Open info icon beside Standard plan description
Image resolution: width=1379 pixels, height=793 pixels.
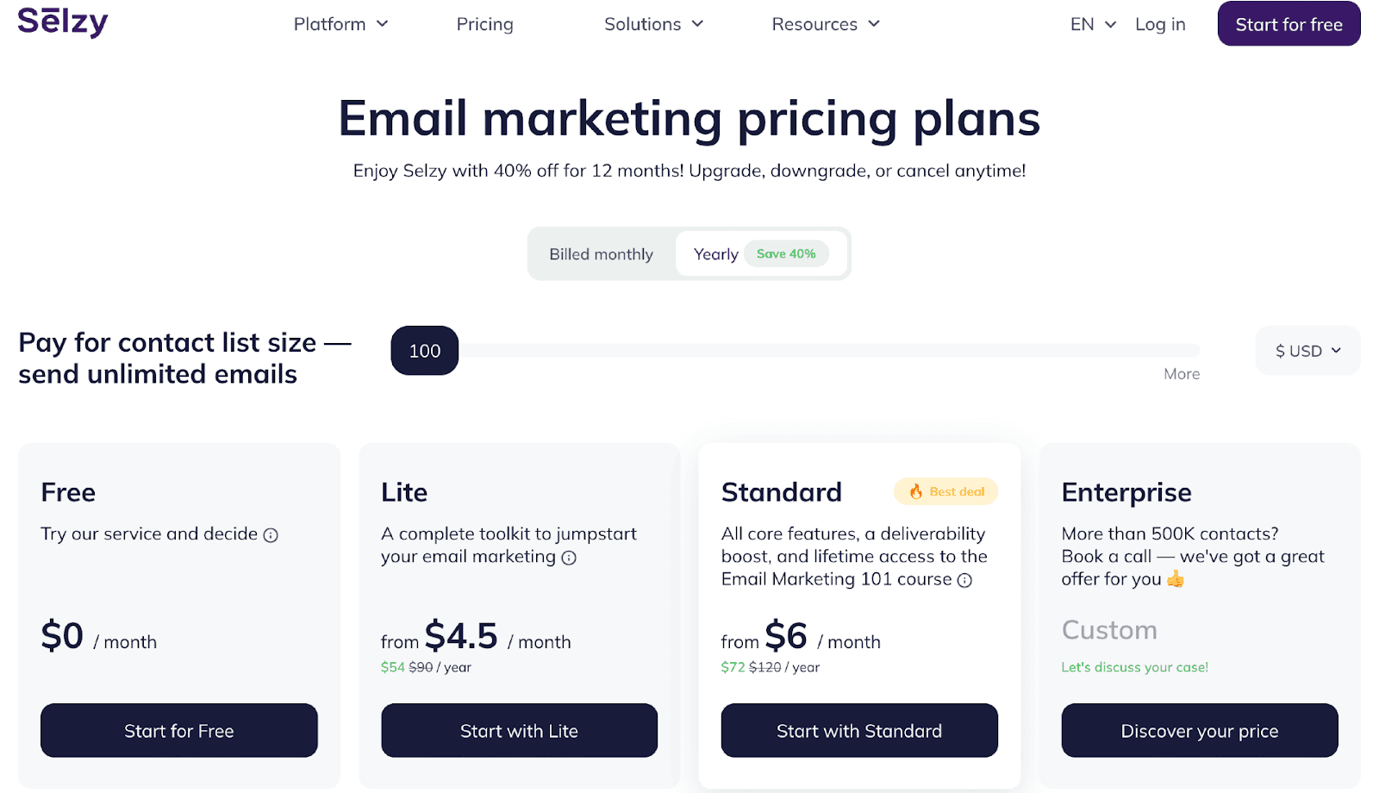click(964, 580)
